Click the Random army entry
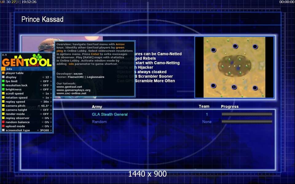295x184 pixels. (x=99, y=122)
